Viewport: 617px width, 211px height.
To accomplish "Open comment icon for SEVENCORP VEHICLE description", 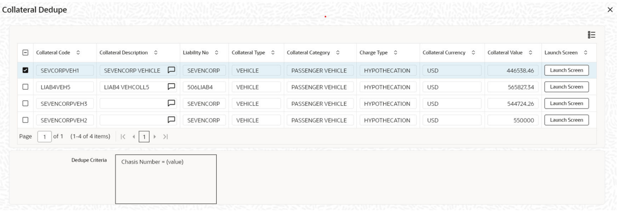I will click(x=172, y=70).
